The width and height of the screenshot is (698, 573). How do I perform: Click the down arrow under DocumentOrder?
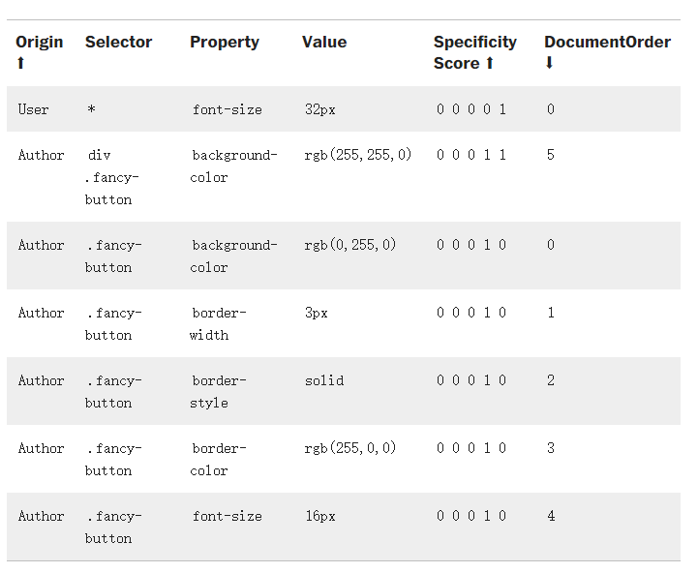(x=549, y=63)
